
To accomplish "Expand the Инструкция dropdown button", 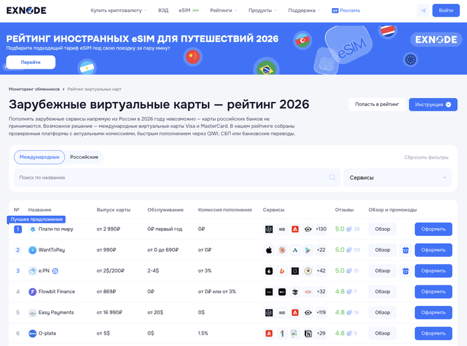I will coord(433,105).
